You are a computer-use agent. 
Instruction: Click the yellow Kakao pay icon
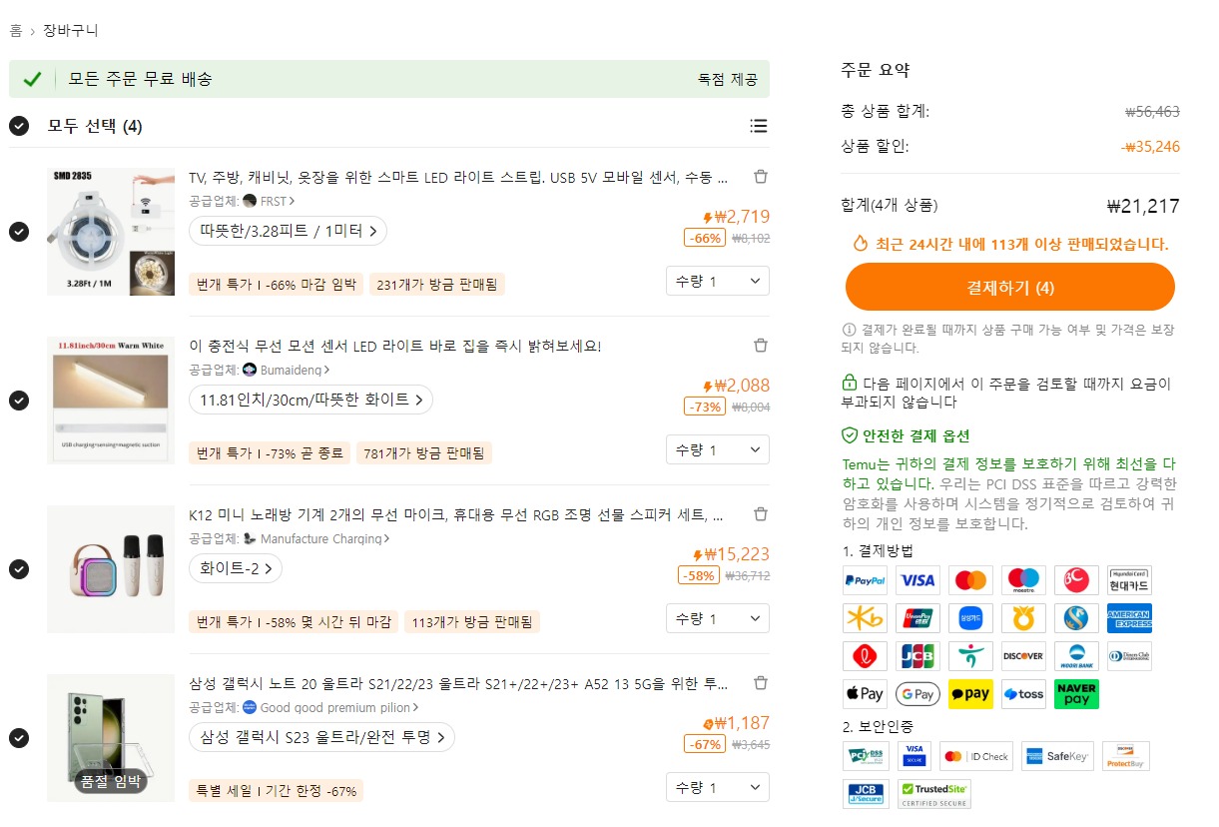pyautogui.click(x=970, y=694)
